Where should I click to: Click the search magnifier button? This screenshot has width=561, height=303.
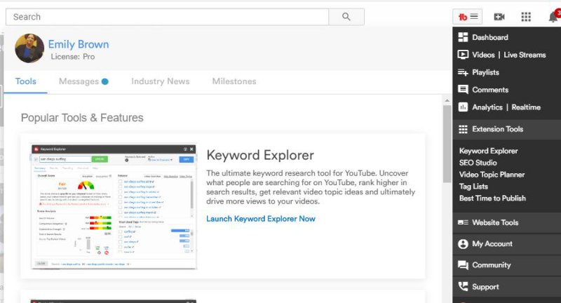(347, 17)
